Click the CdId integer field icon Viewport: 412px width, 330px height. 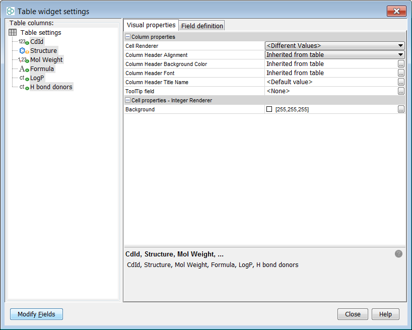point(23,42)
